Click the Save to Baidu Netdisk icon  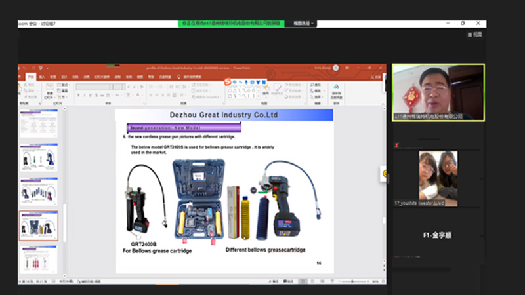336,91
